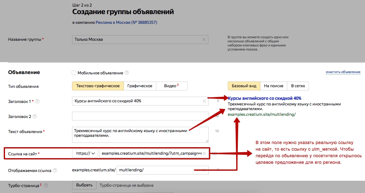
Task: Focus the Ссылка на сайт URL field
Action: [x=154, y=153]
